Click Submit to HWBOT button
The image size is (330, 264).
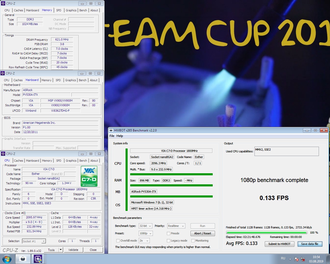(x=279, y=244)
